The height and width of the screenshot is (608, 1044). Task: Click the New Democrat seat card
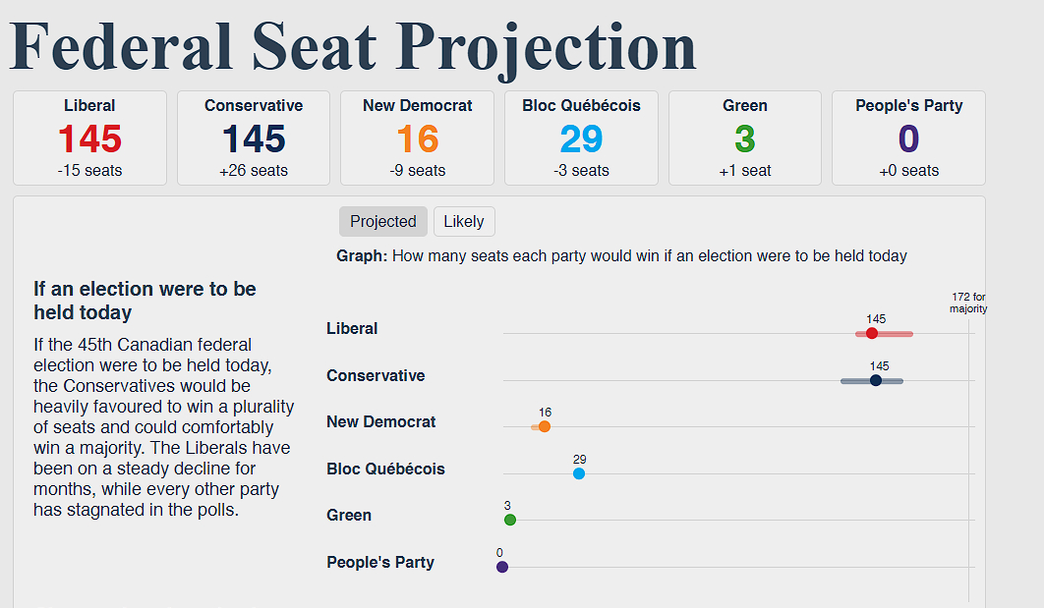(x=417, y=138)
